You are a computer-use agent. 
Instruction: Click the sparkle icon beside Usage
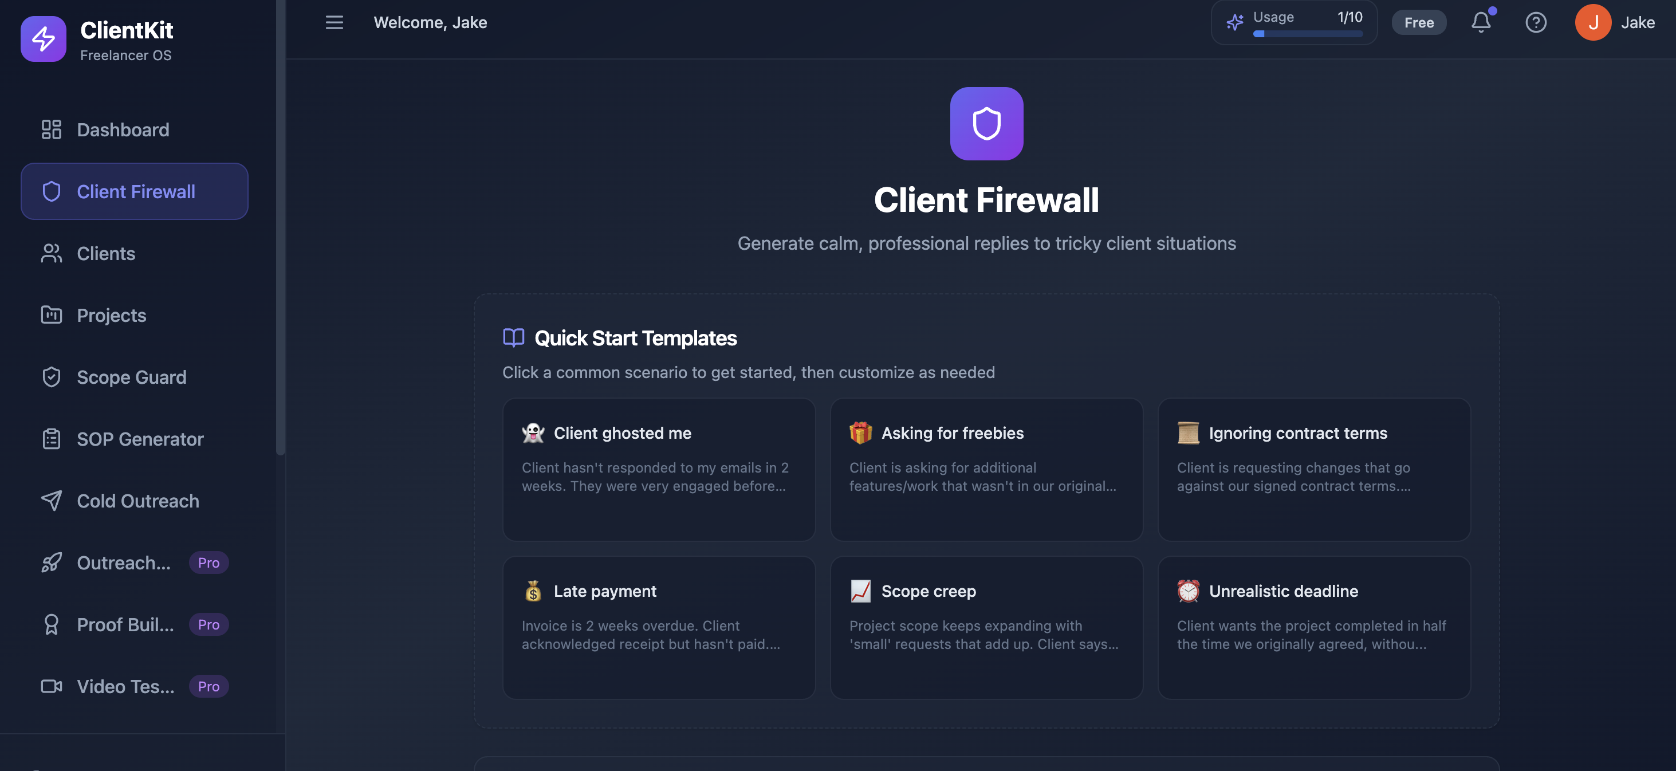[1235, 21]
